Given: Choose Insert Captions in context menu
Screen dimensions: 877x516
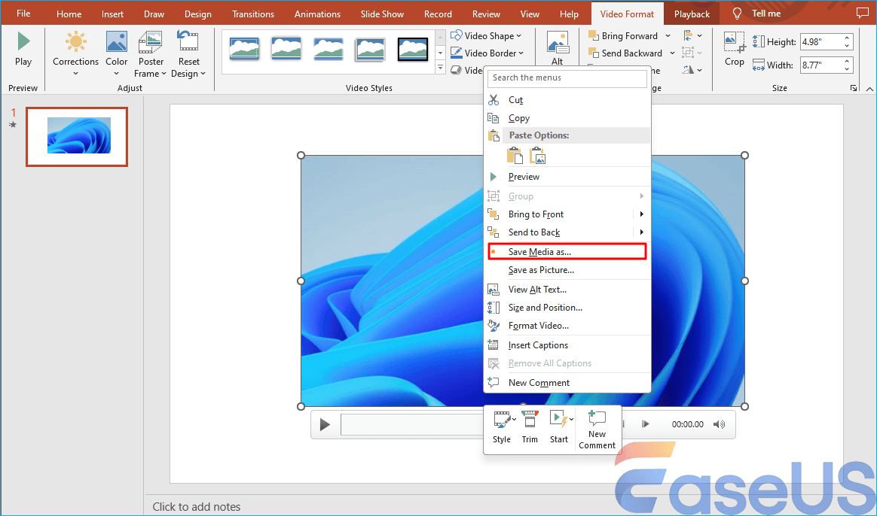Looking at the screenshot, I should tap(567, 345).
